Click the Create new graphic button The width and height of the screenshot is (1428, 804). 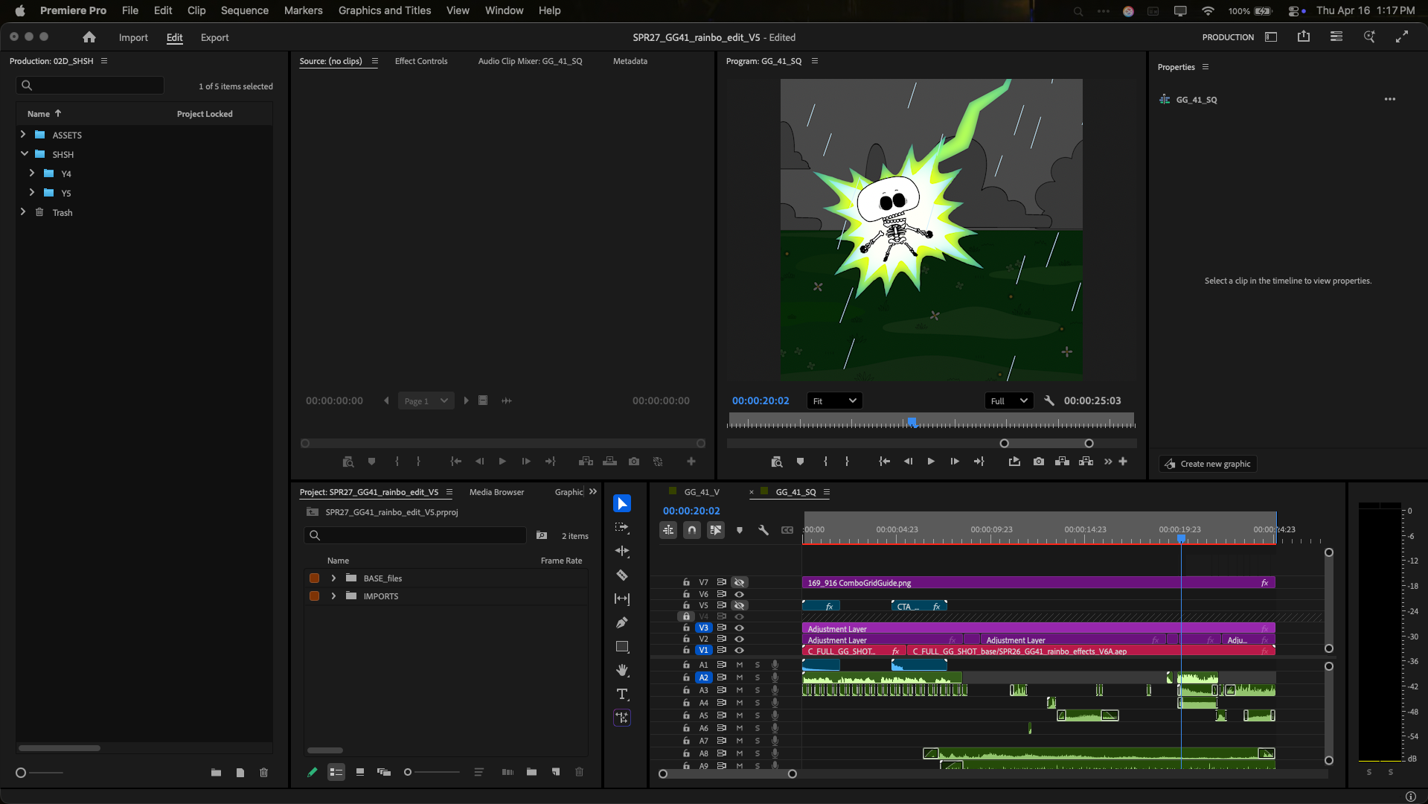tap(1207, 463)
